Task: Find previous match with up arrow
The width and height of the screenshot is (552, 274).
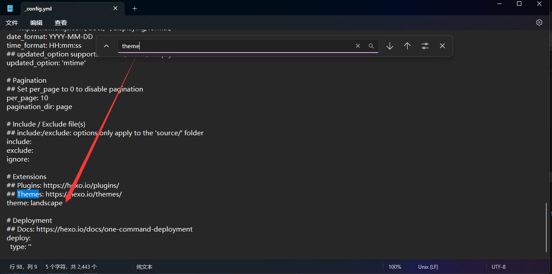Action: coord(407,46)
